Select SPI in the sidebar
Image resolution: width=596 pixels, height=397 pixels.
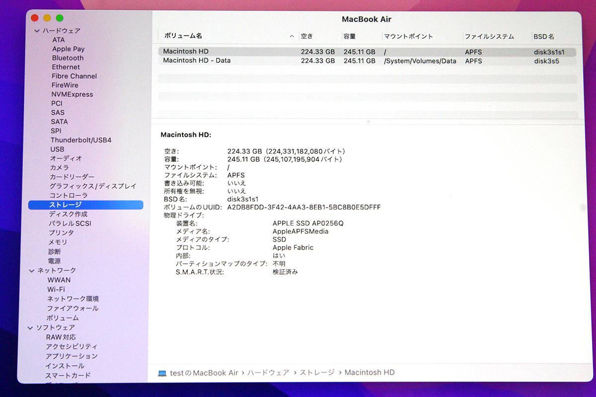pos(56,131)
